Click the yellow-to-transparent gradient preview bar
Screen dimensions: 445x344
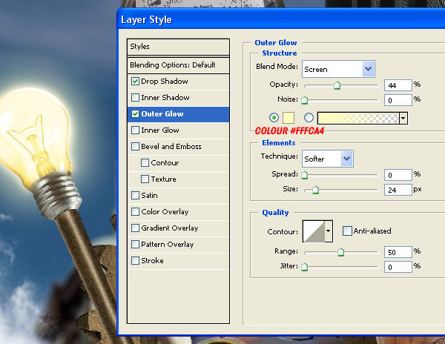tap(358, 118)
